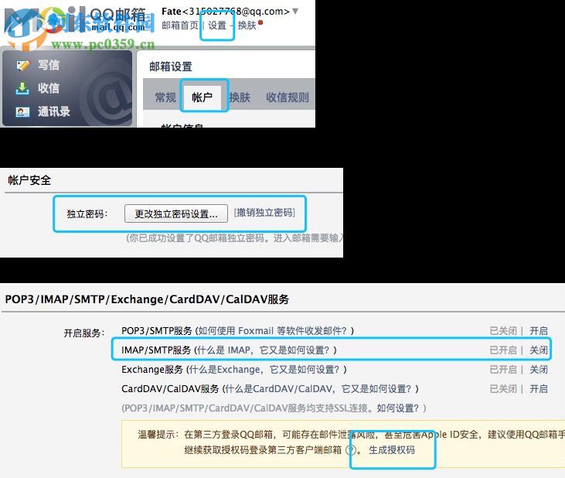Open 什么是 IMAP help link
Viewport: 565px width, 478px height.
[x=263, y=350]
